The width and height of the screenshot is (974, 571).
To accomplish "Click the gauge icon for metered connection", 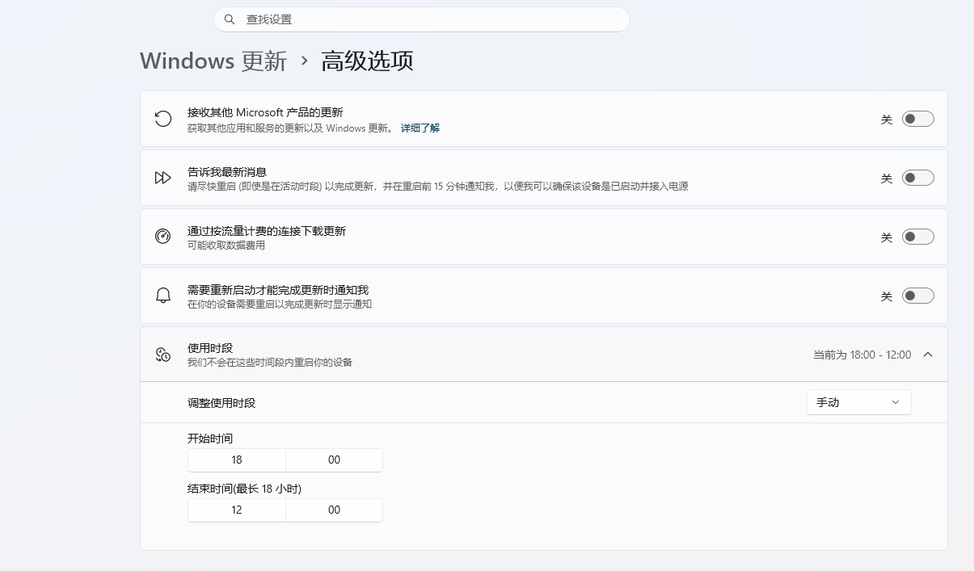I will pyautogui.click(x=163, y=237).
